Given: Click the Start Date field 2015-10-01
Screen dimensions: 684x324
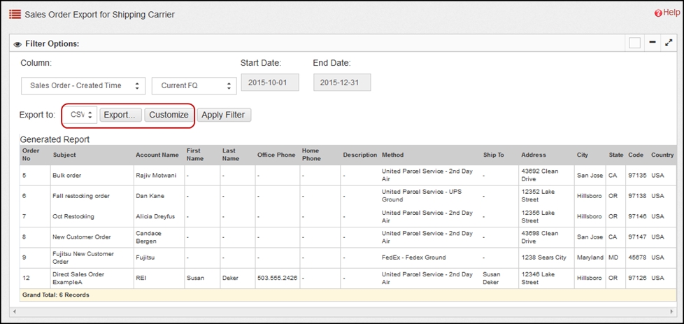Looking at the screenshot, I should click(x=270, y=82).
